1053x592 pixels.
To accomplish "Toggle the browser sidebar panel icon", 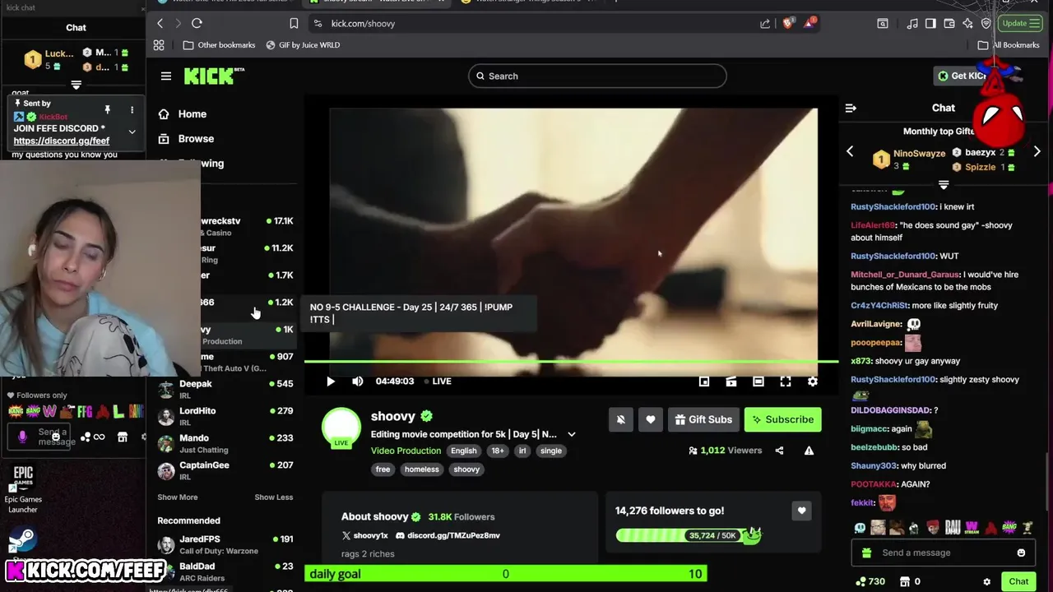I will pyautogui.click(x=930, y=23).
